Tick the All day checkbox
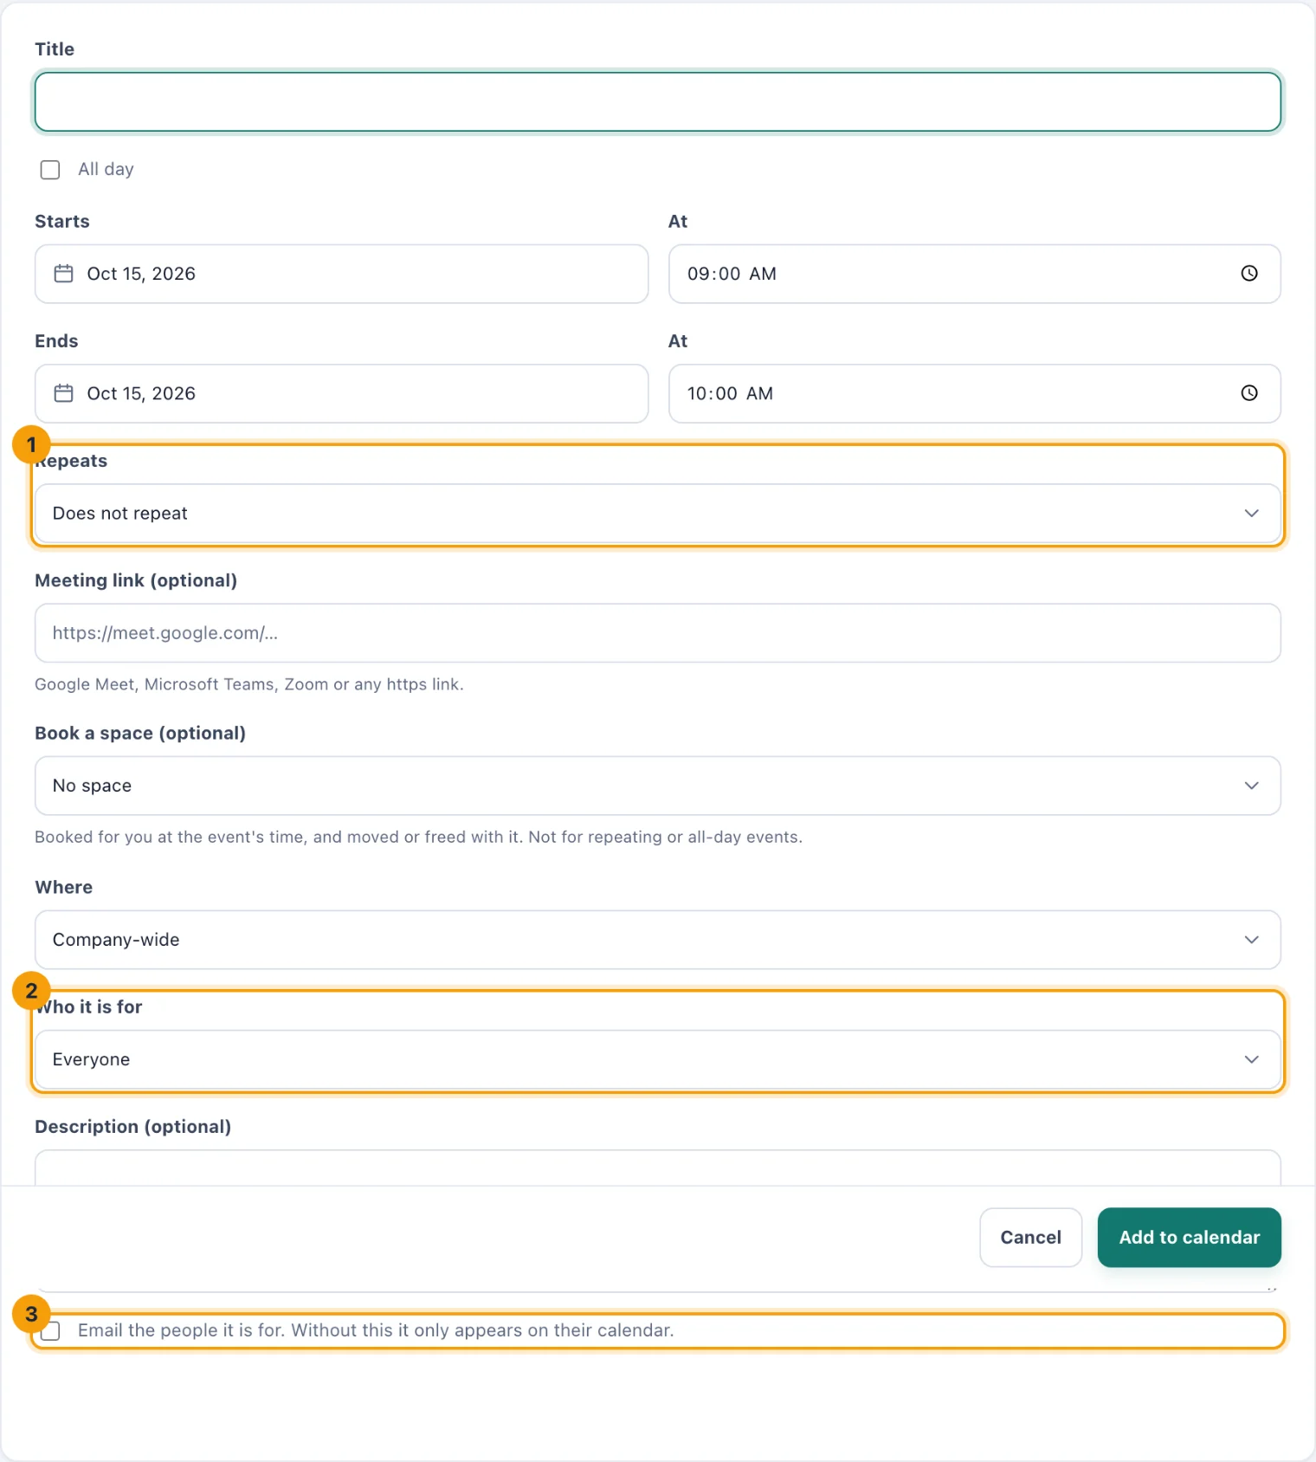The height and width of the screenshot is (1462, 1316). (x=50, y=170)
